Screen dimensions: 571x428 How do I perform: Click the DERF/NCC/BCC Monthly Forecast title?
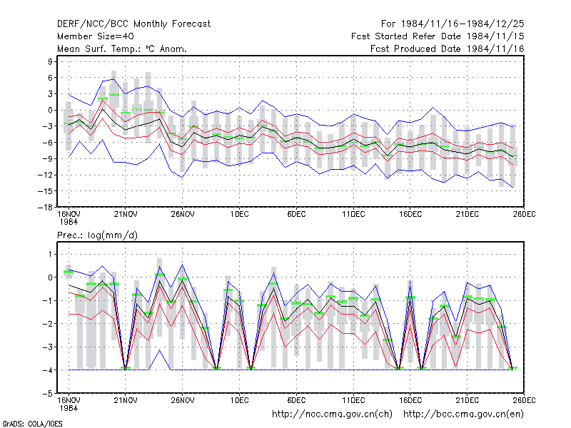click(x=133, y=24)
